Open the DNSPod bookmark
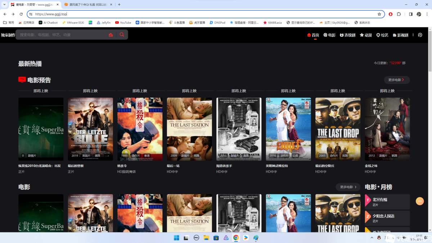Image resolution: width=432 pixels, height=243 pixels. coord(217,22)
